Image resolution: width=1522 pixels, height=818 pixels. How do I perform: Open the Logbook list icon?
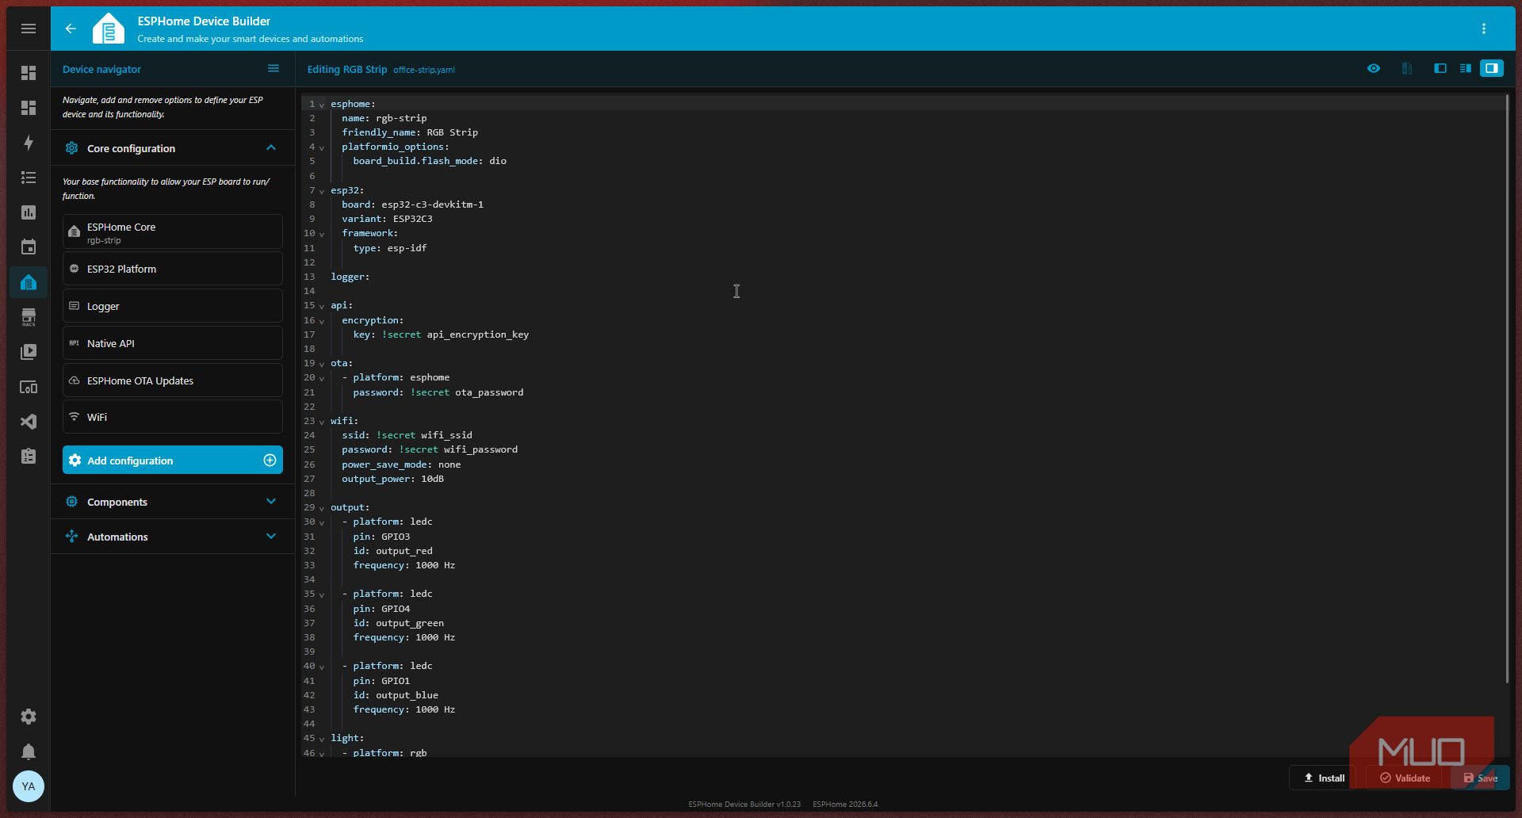click(x=29, y=178)
